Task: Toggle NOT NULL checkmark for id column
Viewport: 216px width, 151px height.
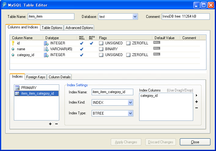Action: click(x=81, y=43)
